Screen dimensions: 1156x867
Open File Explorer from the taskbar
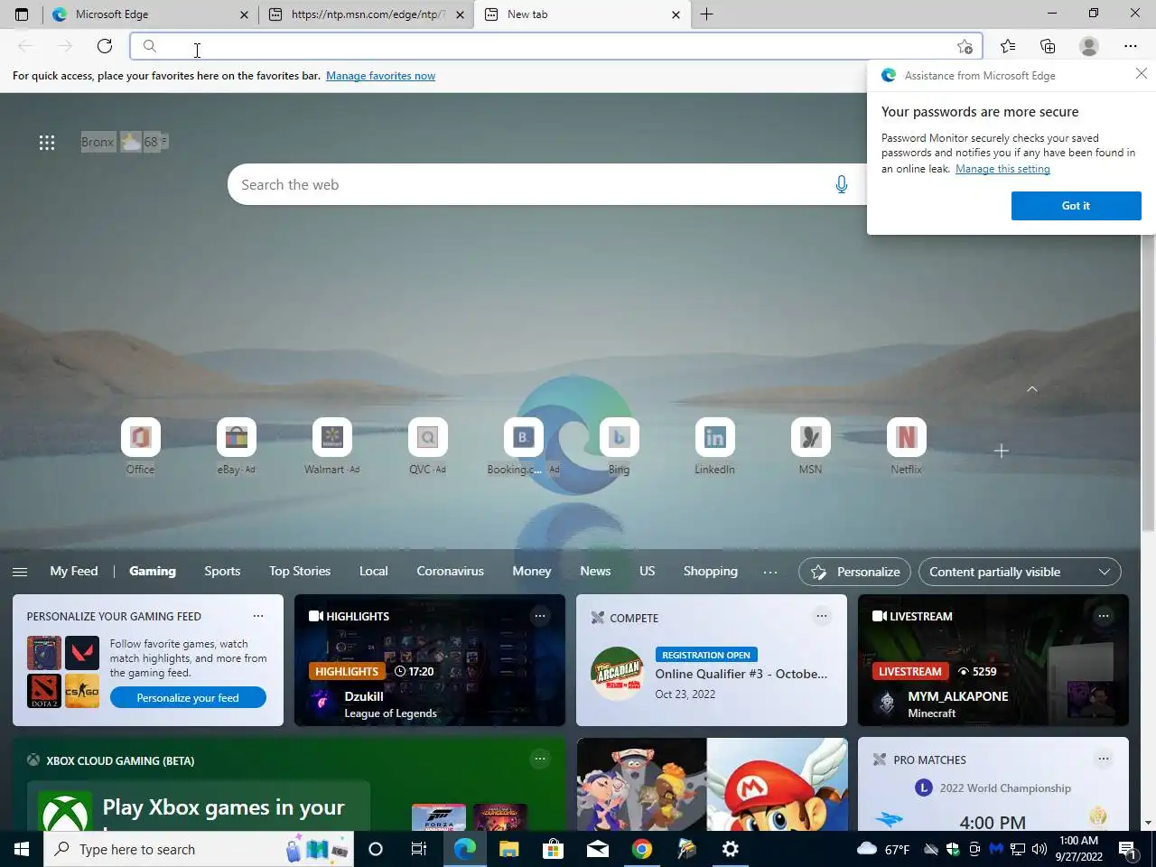(x=509, y=849)
